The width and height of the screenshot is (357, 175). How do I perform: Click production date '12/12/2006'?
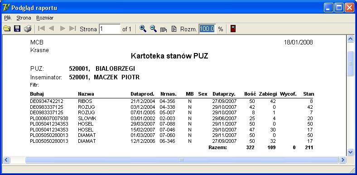click(143, 141)
